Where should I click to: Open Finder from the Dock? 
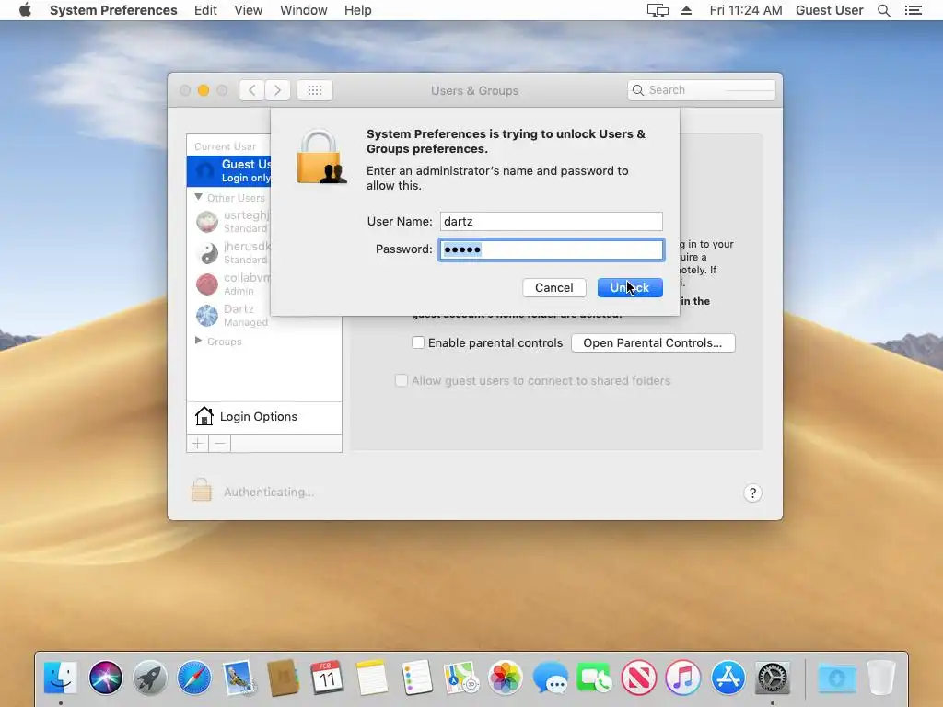(x=61, y=678)
